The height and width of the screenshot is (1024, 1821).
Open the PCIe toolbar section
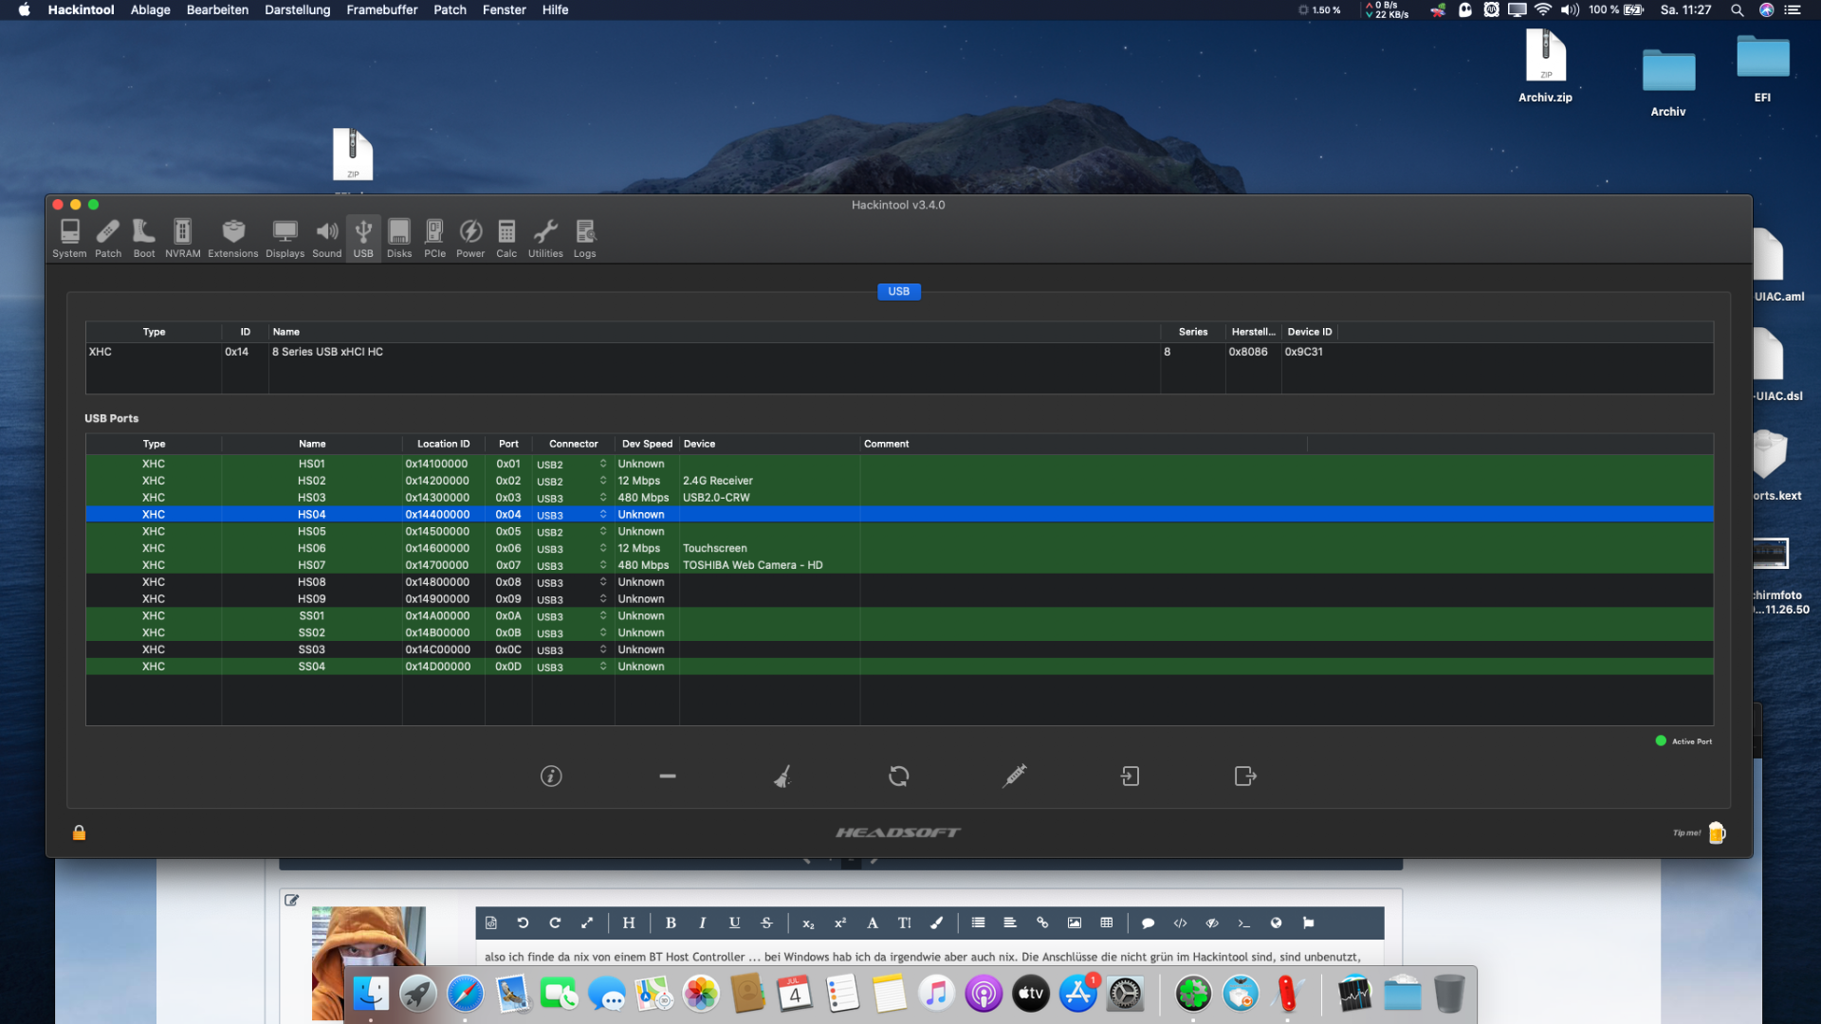(434, 238)
